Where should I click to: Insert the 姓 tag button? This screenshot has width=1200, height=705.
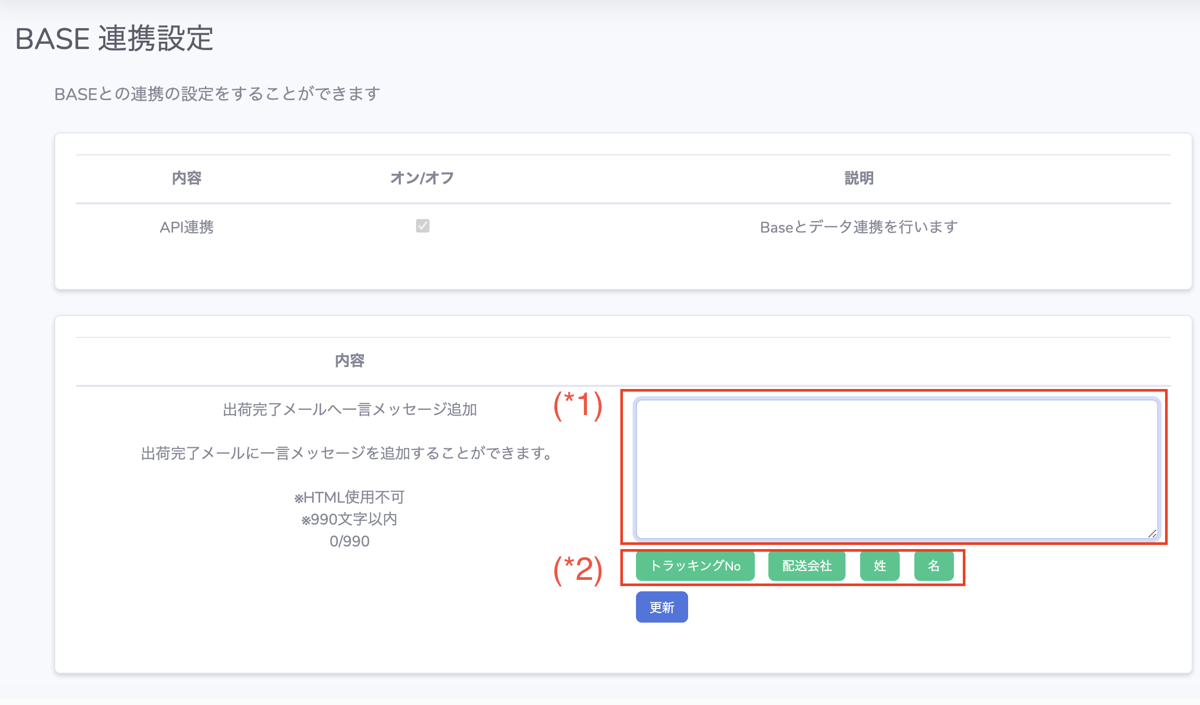point(879,566)
